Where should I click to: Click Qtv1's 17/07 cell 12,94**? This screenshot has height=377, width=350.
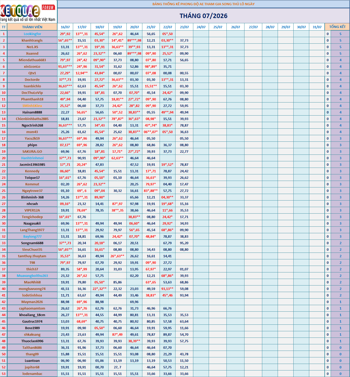[x=82, y=73]
